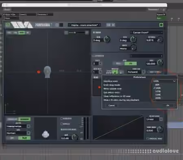Click the green mode button above Headphones
183x160 pixels.
(24, 119)
